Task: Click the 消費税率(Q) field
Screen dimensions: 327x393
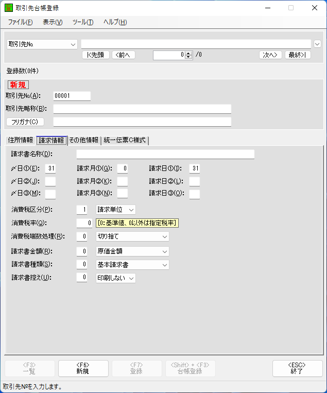Action: 84,223
